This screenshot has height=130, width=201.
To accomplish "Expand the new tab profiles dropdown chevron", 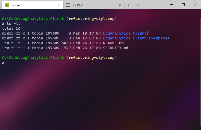I will click(x=137, y=5).
